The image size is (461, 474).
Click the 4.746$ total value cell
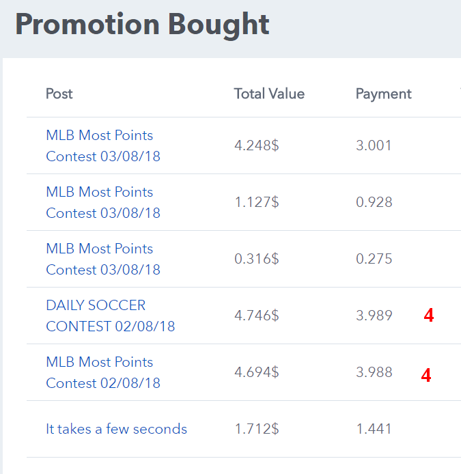point(256,316)
